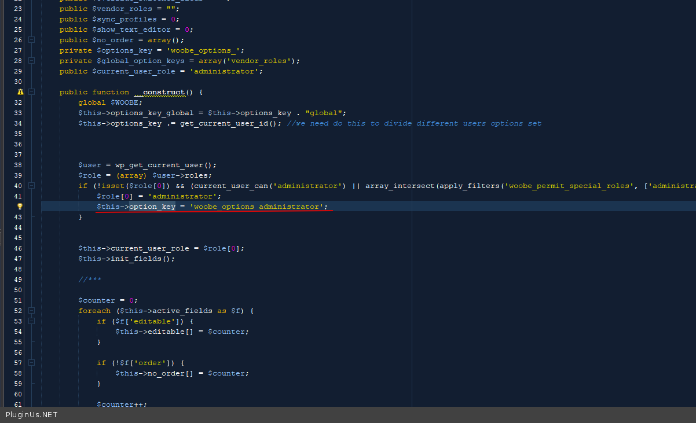Click the highlighted option_key property name
The height and width of the screenshot is (423, 696).
(x=152, y=207)
